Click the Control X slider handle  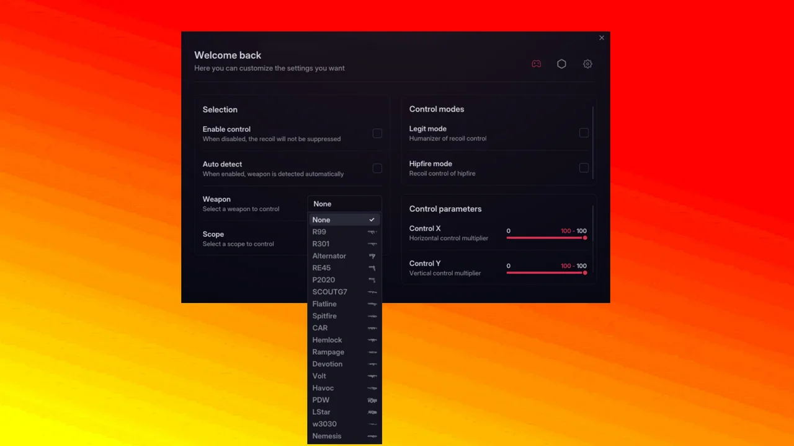(x=585, y=238)
